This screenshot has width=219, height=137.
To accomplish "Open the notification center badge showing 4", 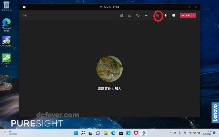I will pyautogui.click(x=214, y=133).
